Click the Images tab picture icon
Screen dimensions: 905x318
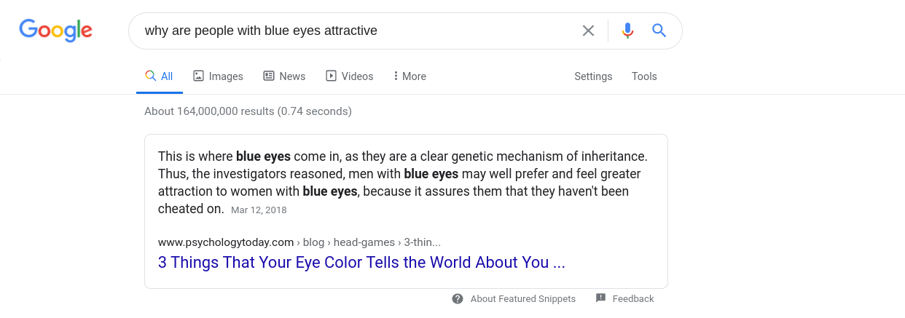[198, 76]
